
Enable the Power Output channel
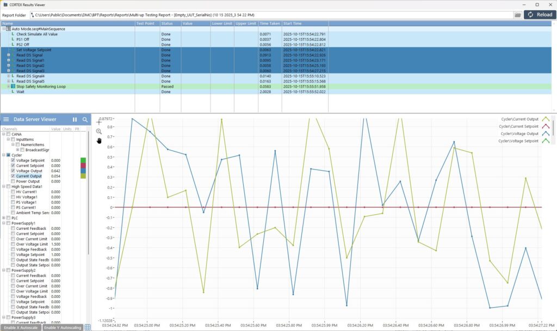point(12,181)
